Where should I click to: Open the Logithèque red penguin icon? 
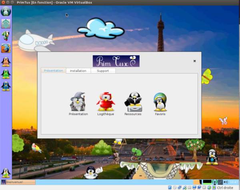click(x=106, y=102)
